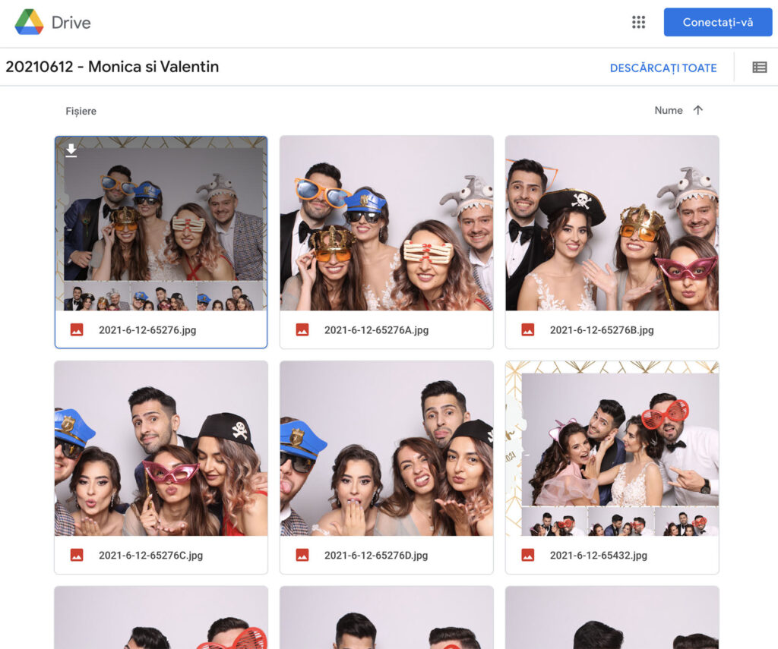The height and width of the screenshot is (649, 778).
Task: Click image file icon beside 2021-6-12-65276A.jpg
Action: pyautogui.click(x=302, y=330)
